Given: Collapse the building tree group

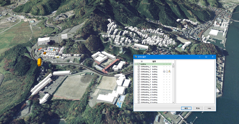Looking at the screenshot, I should click(x=136, y=64).
